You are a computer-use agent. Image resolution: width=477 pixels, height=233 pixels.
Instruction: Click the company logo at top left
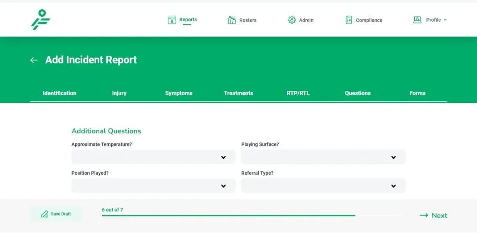pyautogui.click(x=40, y=19)
